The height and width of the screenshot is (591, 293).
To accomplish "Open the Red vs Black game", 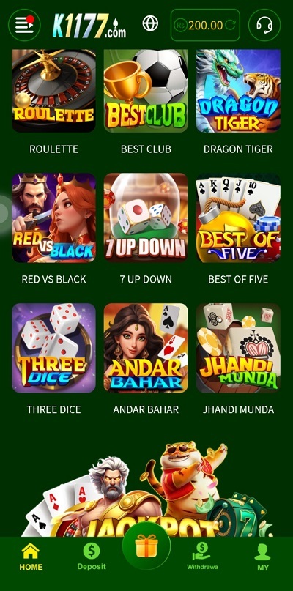I will pyautogui.click(x=53, y=218).
